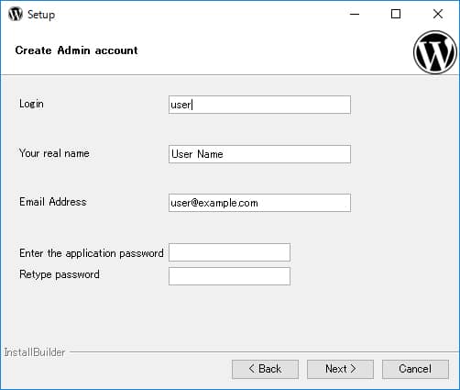Select the Your real name text field
460x390 pixels.
[259, 154]
